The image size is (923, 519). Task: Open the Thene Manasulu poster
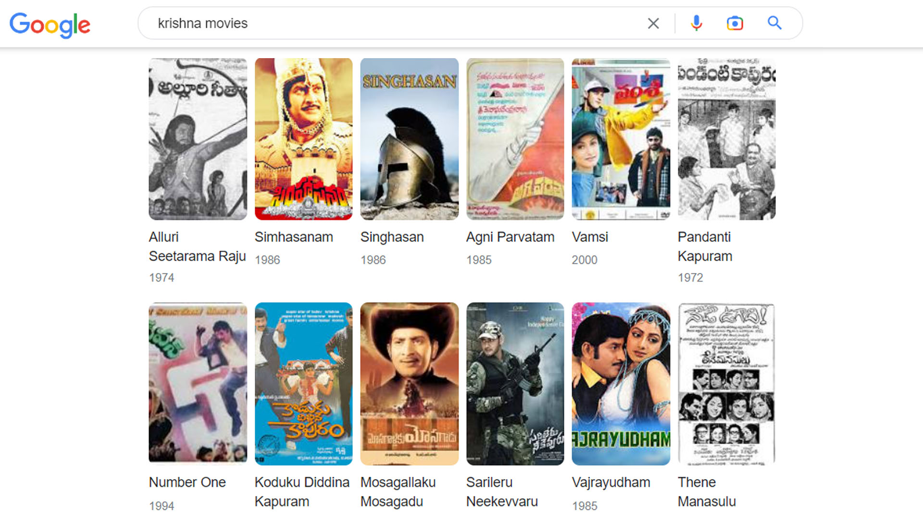(x=726, y=383)
